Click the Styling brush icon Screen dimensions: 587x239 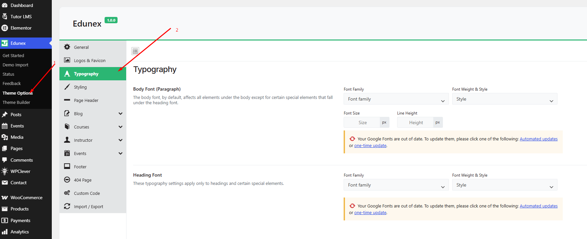67,87
